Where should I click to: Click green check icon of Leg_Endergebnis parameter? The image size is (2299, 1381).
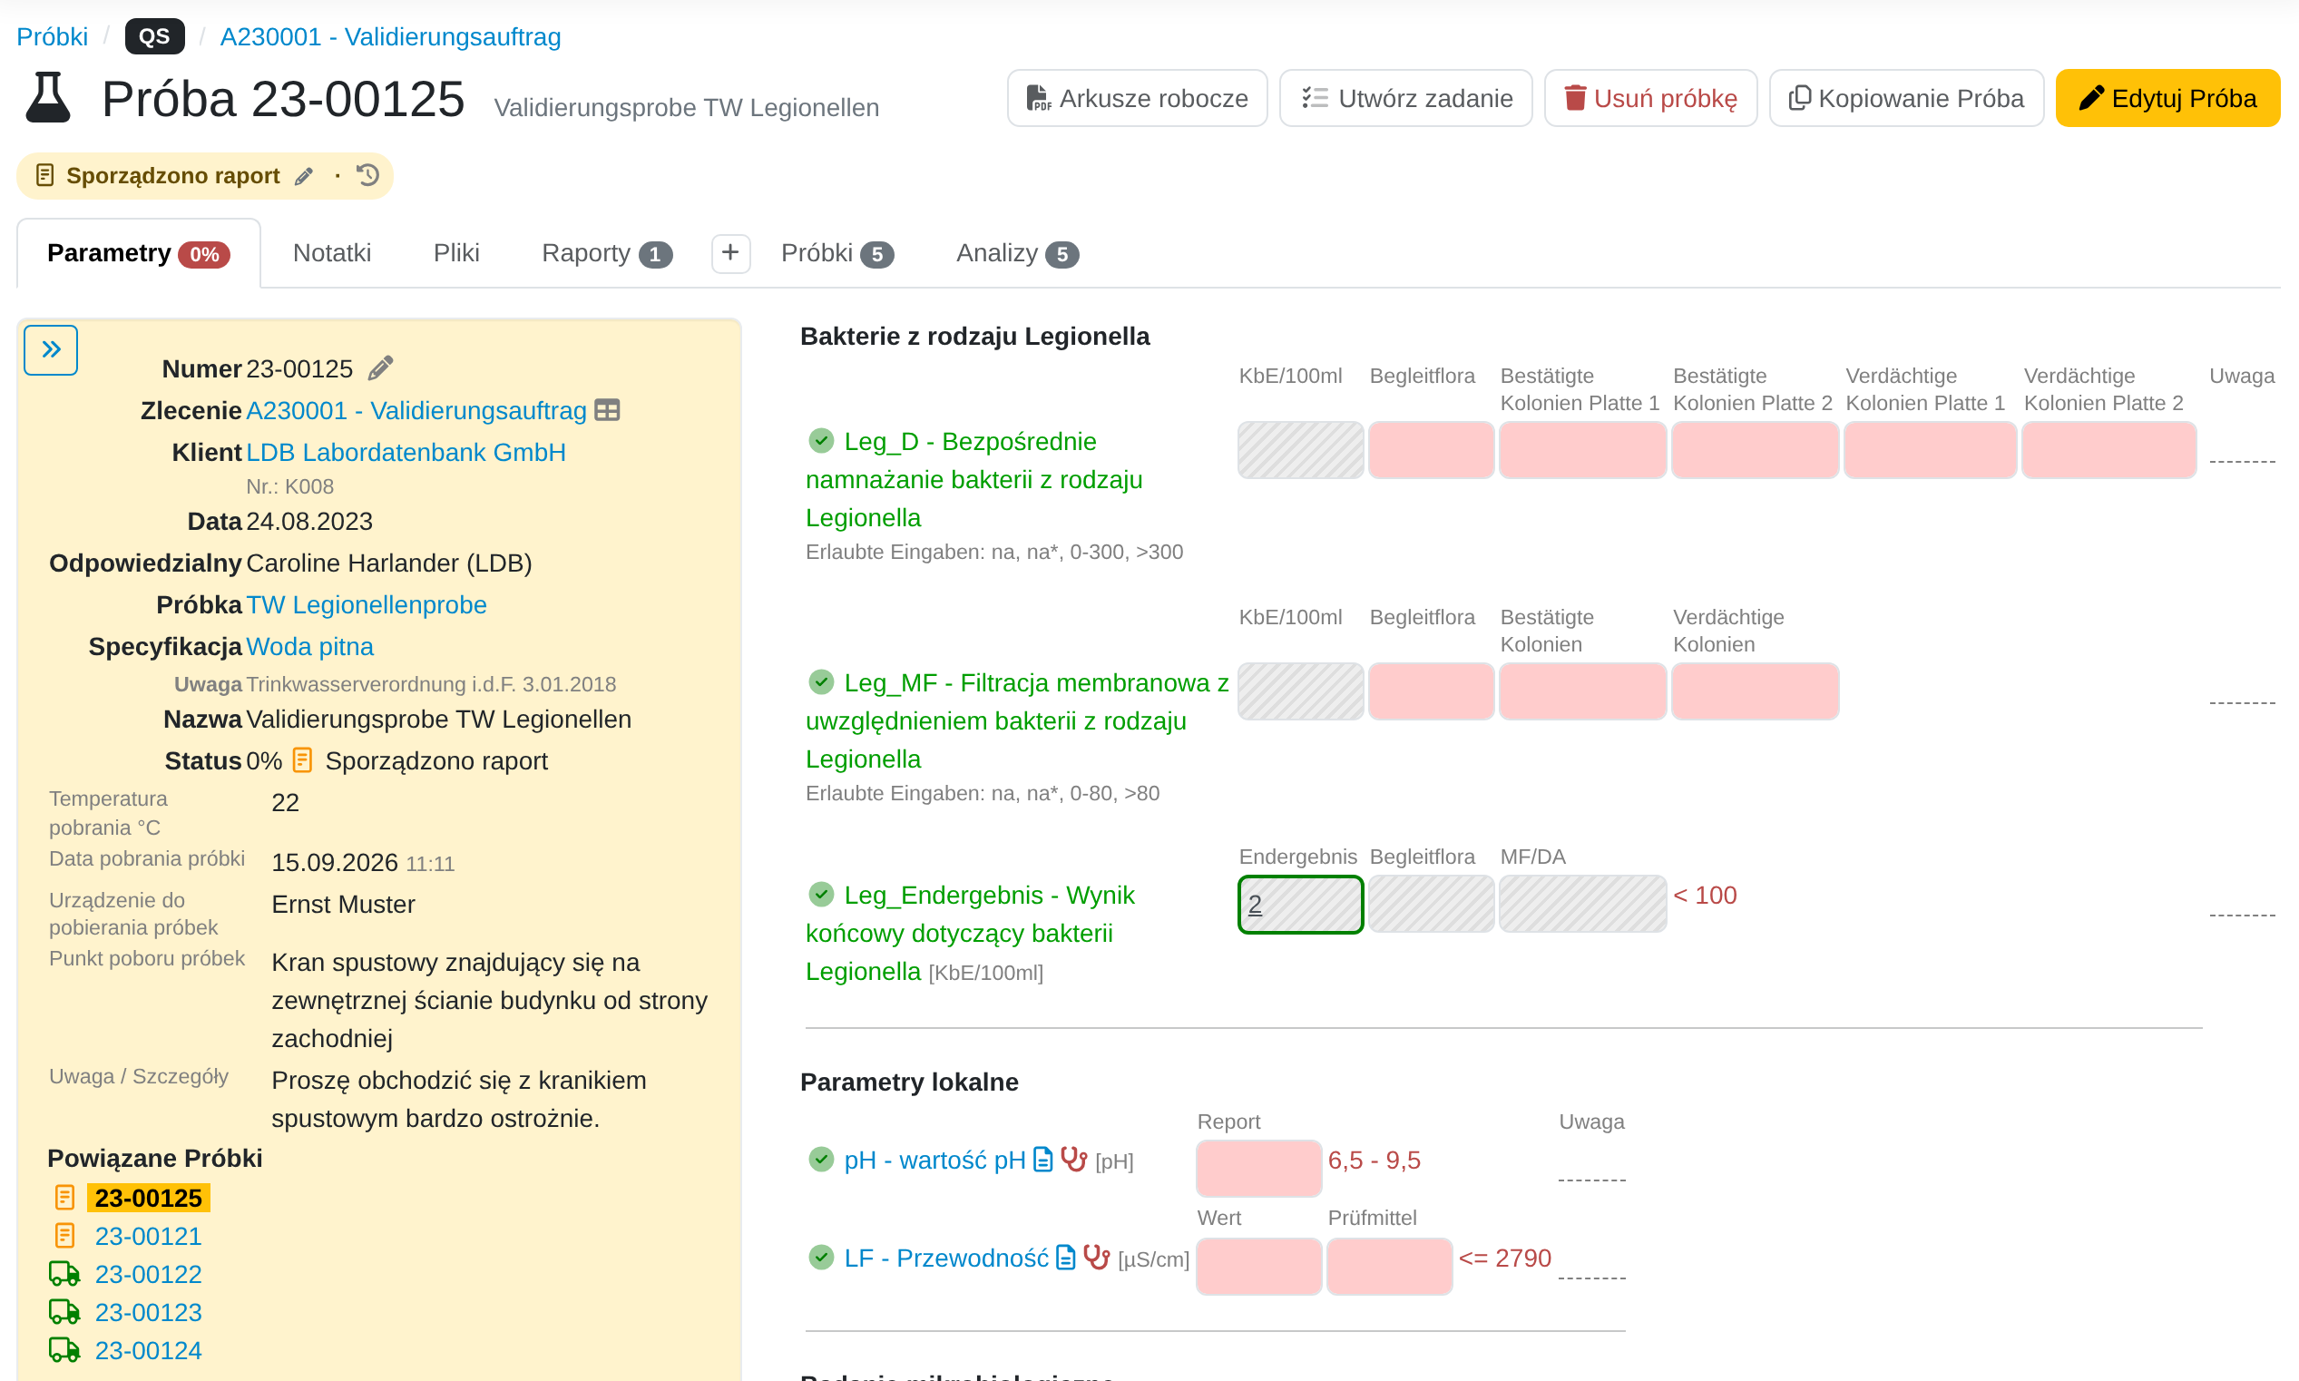click(x=820, y=895)
